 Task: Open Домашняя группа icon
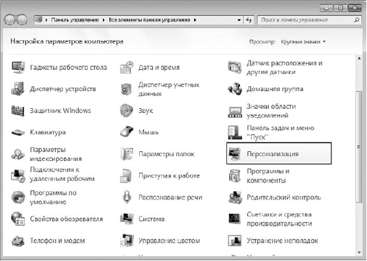[235, 89]
